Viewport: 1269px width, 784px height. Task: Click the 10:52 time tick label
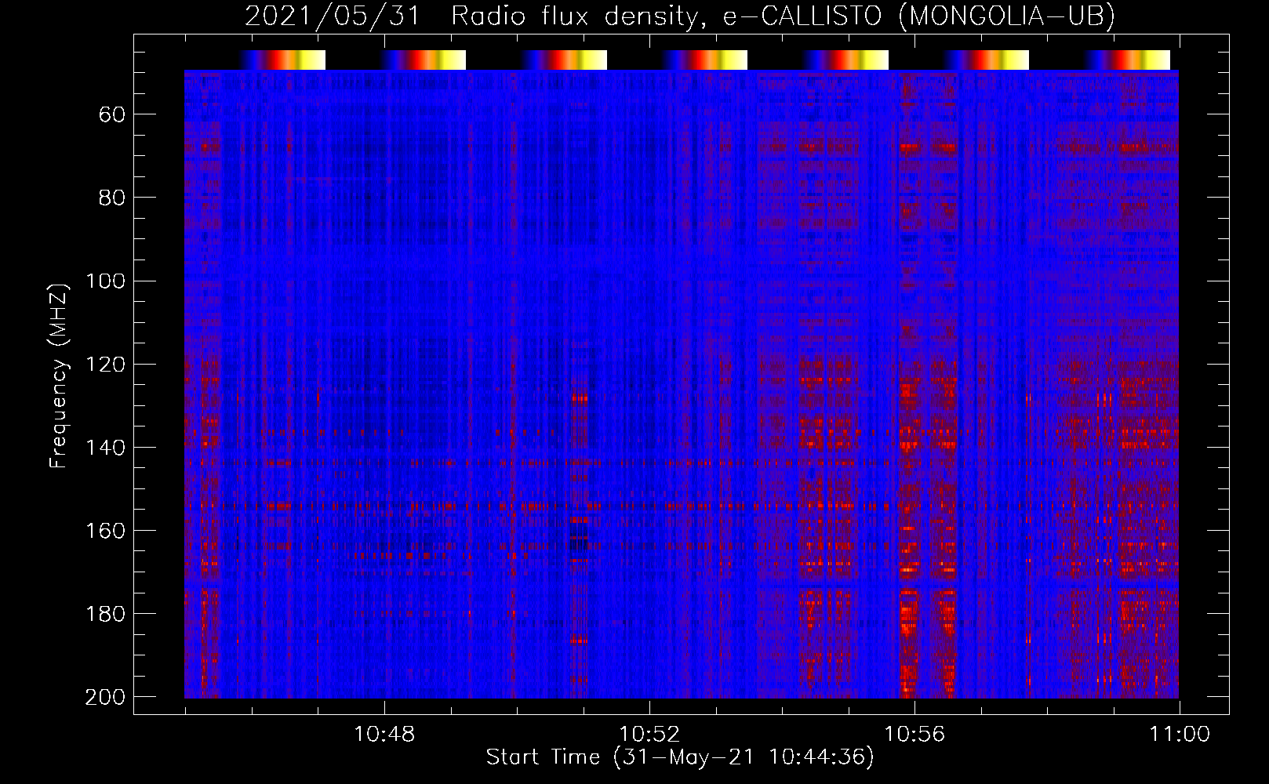tap(649, 735)
